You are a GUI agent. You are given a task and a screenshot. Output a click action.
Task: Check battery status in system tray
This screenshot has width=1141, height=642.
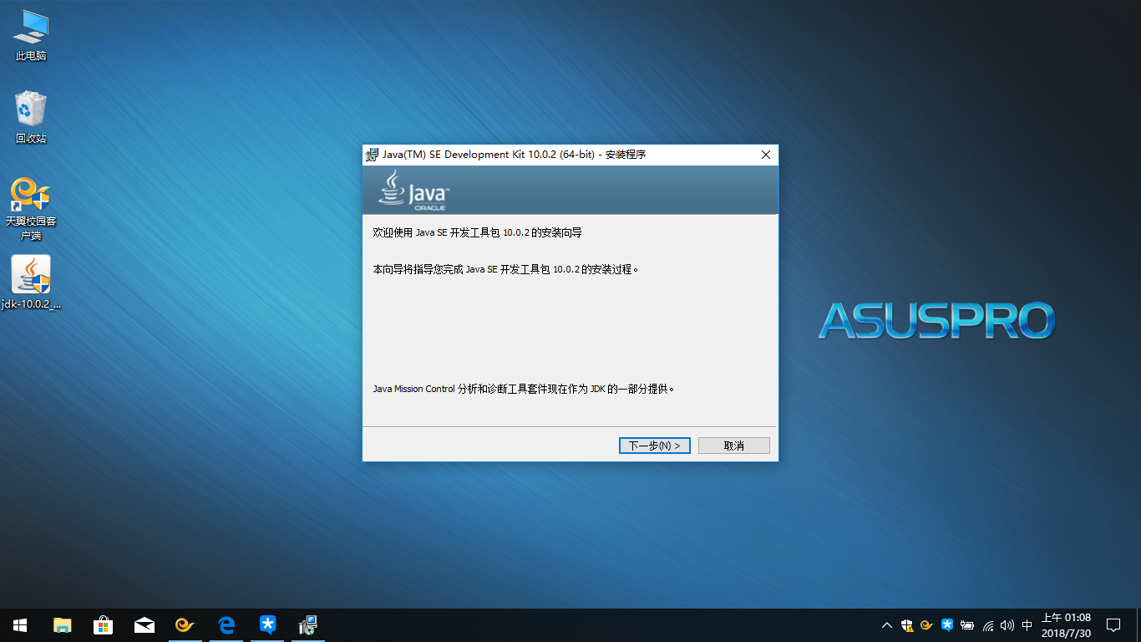(x=967, y=625)
